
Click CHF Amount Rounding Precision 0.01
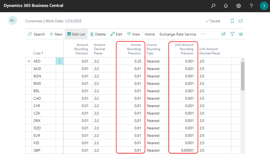[85, 106]
